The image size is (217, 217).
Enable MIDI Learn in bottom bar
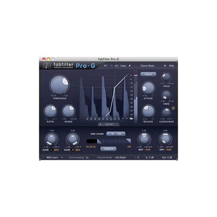52,157
